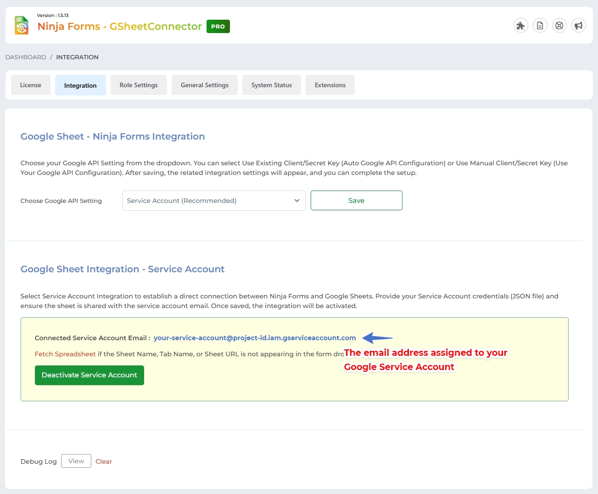Select the Integration tab
The image size is (598, 494).
click(x=80, y=85)
